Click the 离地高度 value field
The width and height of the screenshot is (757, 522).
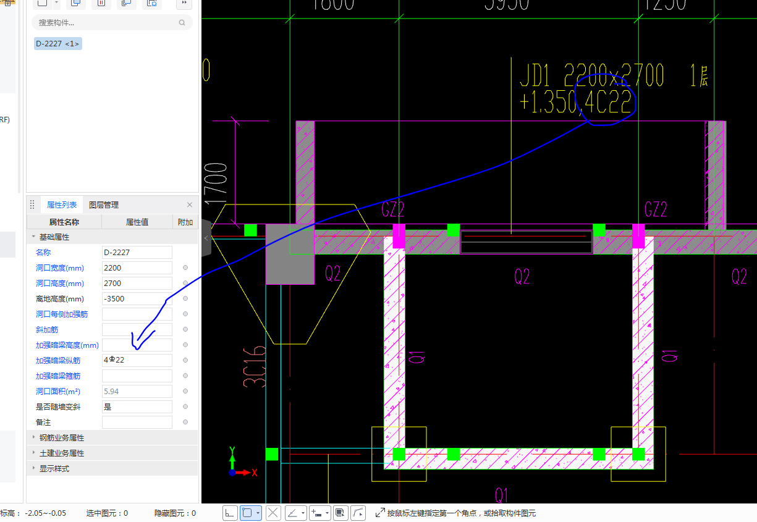point(137,299)
